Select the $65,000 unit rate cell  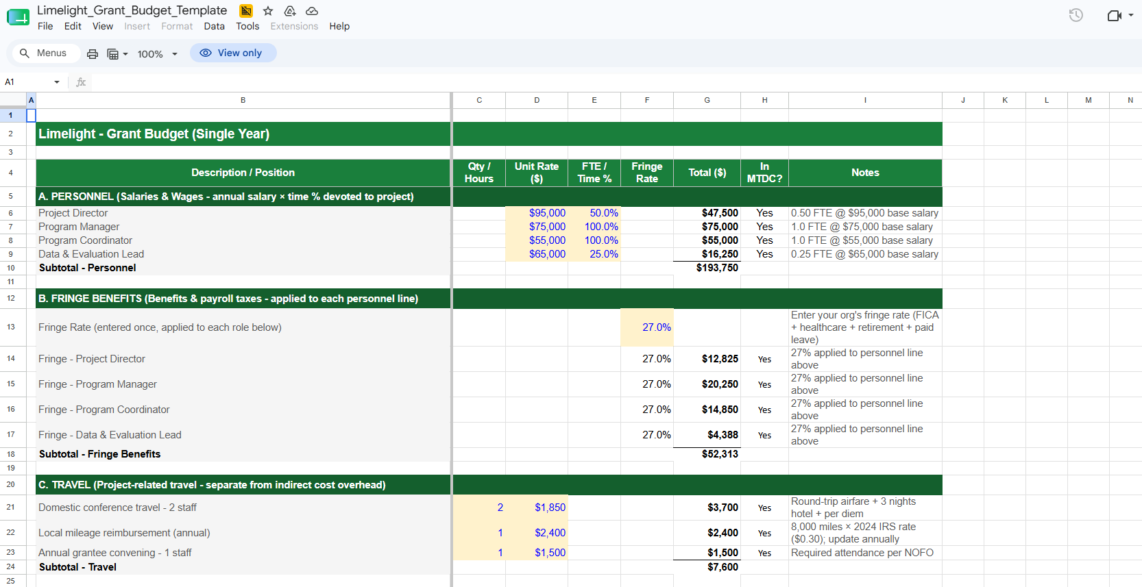tap(537, 254)
